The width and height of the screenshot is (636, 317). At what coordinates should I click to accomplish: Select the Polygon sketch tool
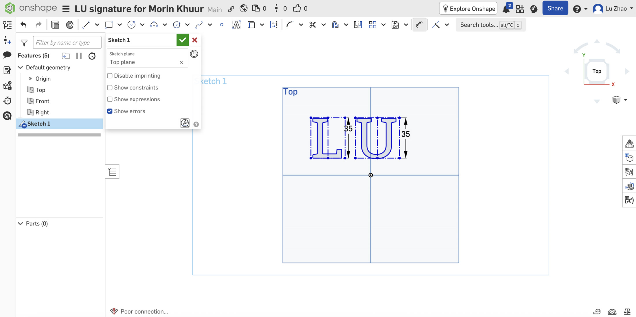click(177, 25)
